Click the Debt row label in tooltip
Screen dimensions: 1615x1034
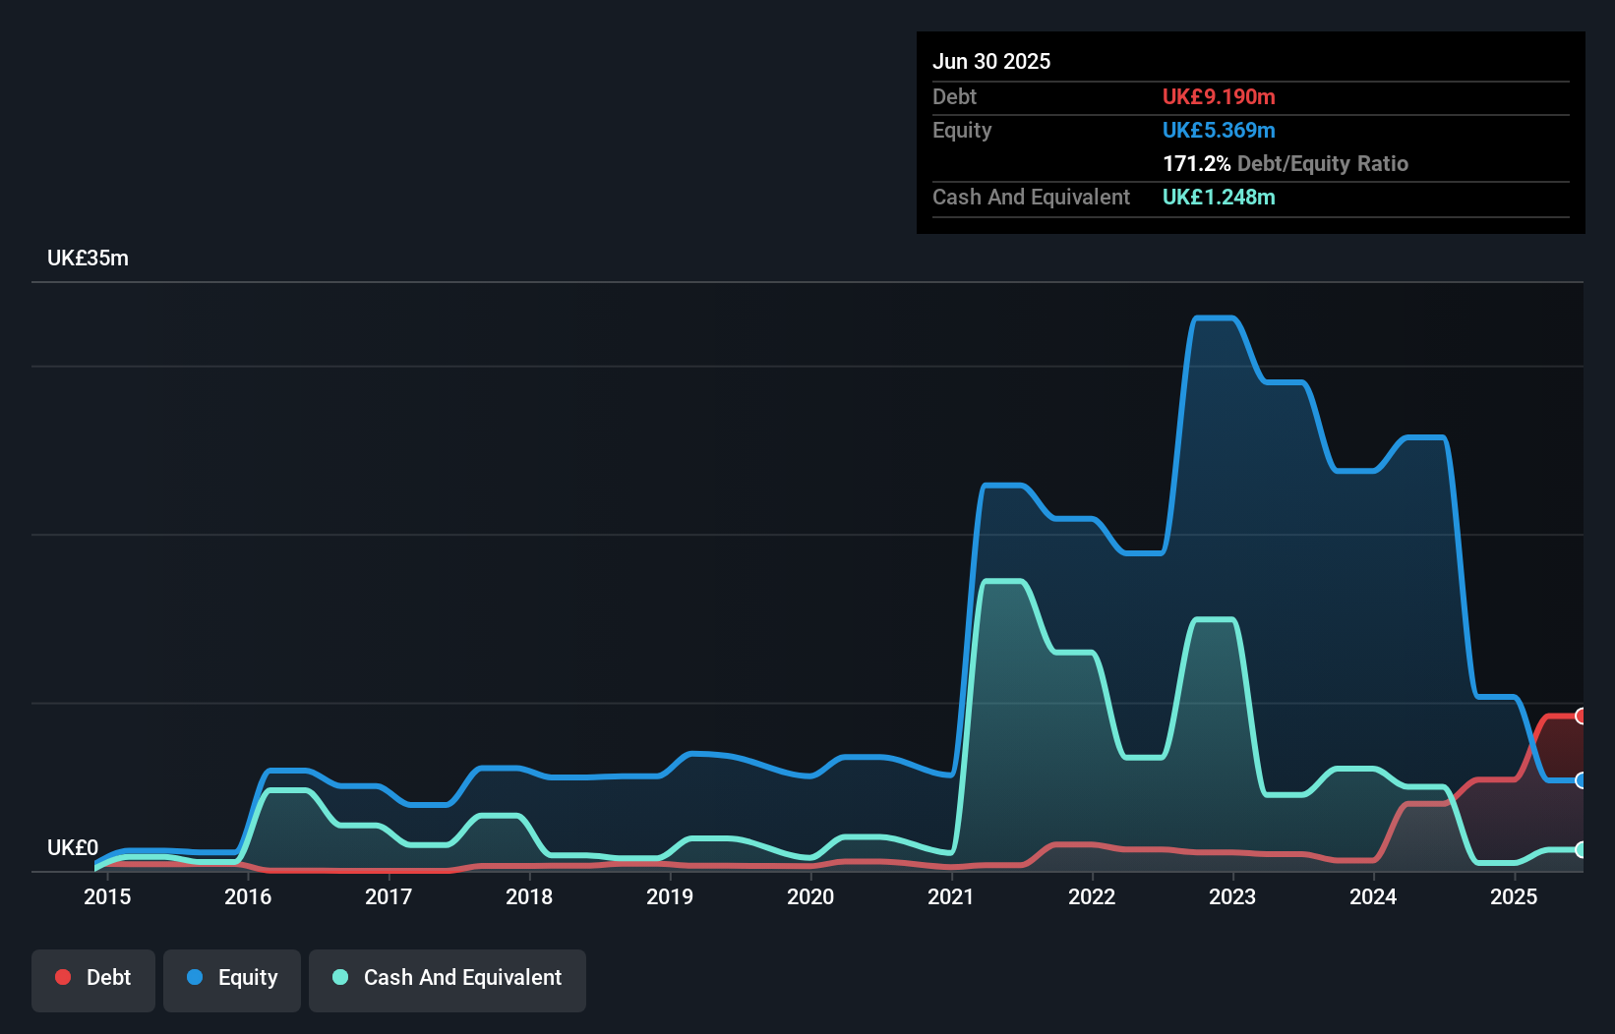[x=954, y=96]
